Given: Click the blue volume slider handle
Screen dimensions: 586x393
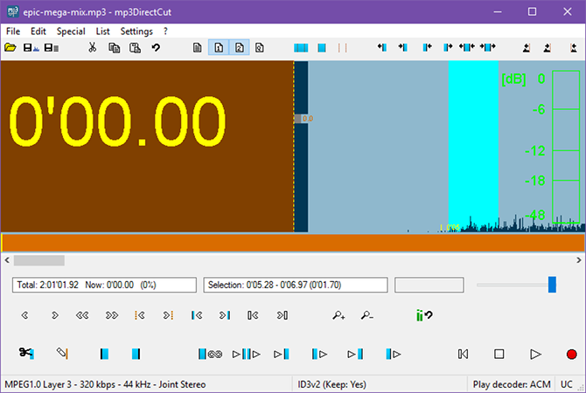Looking at the screenshot, I should [552, 285].
